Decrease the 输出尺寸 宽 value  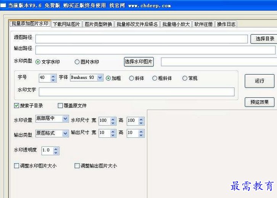tap(113, 135)
